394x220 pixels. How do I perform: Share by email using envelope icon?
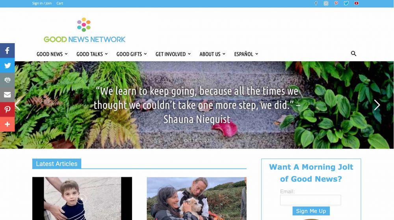pos(7,95)
